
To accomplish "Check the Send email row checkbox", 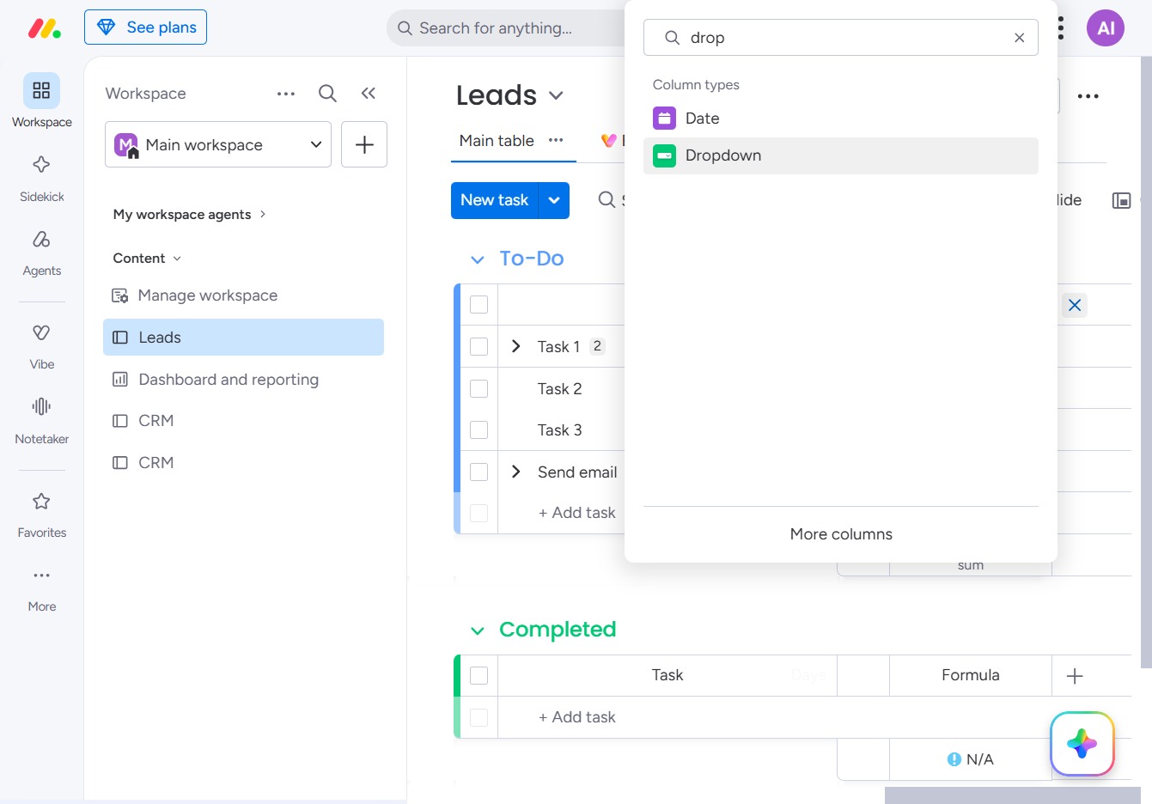I will pyautogui.click(x=479, y=472).
